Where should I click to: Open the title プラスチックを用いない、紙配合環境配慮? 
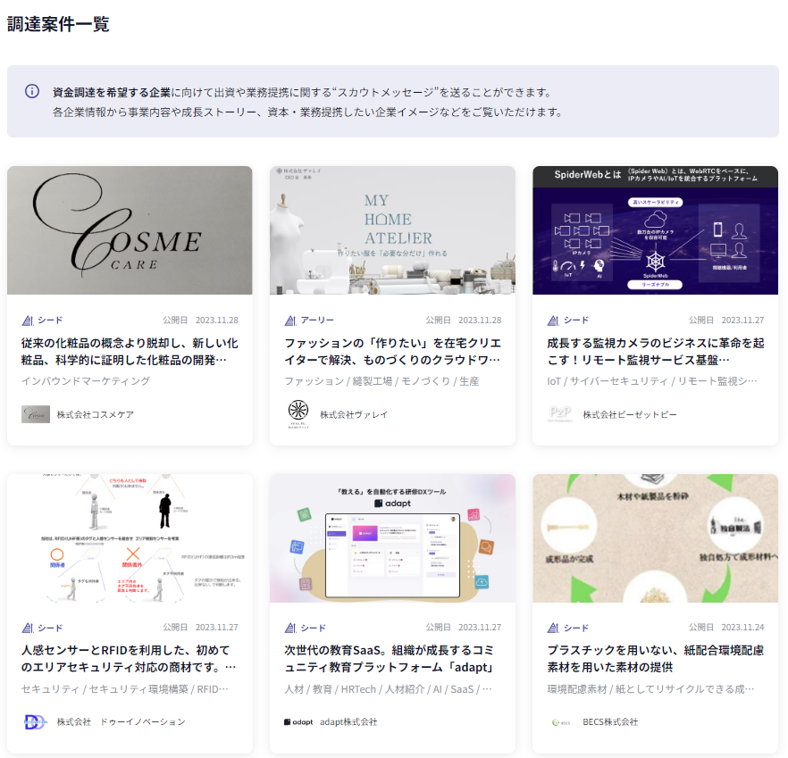click(x=656, y=659)
